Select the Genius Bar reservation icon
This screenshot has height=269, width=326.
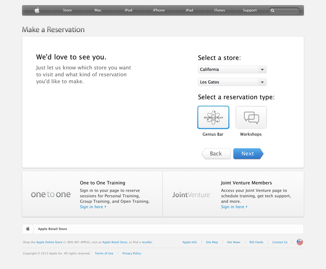[x=213, y=117]
